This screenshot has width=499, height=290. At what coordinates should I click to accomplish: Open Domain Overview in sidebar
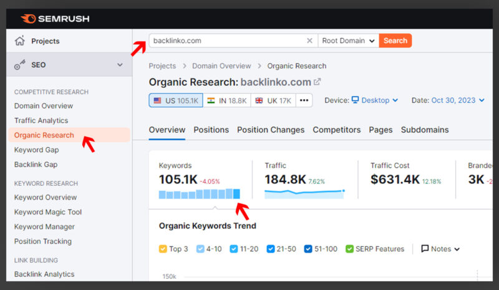(x=44, y=105)
